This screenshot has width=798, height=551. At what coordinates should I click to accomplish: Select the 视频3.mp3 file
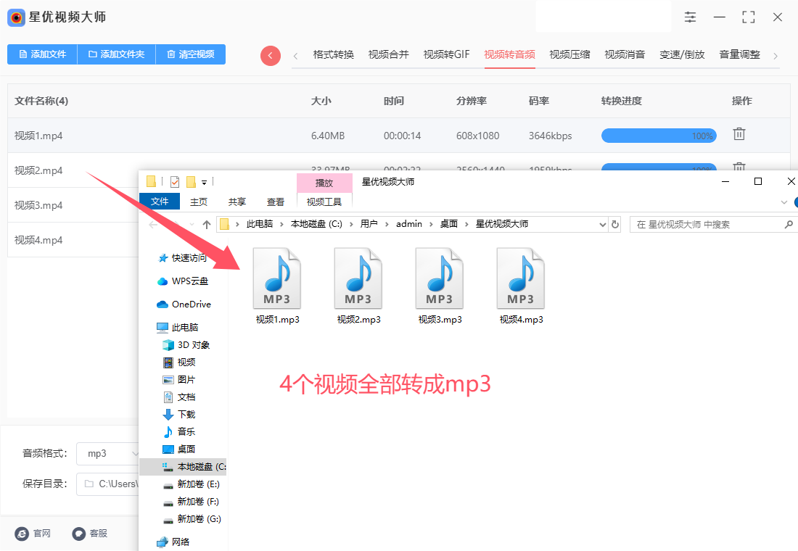(440, 286)
